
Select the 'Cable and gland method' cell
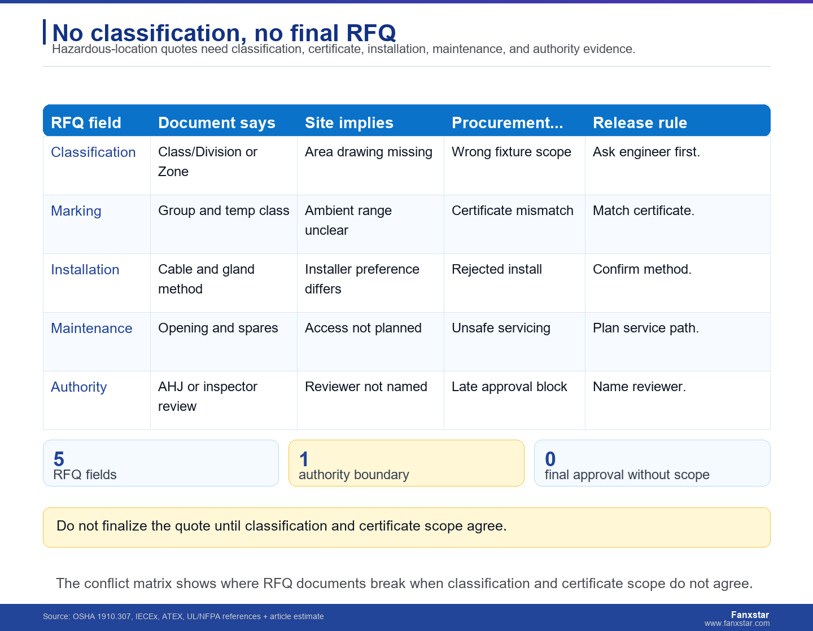click(224, 283)
